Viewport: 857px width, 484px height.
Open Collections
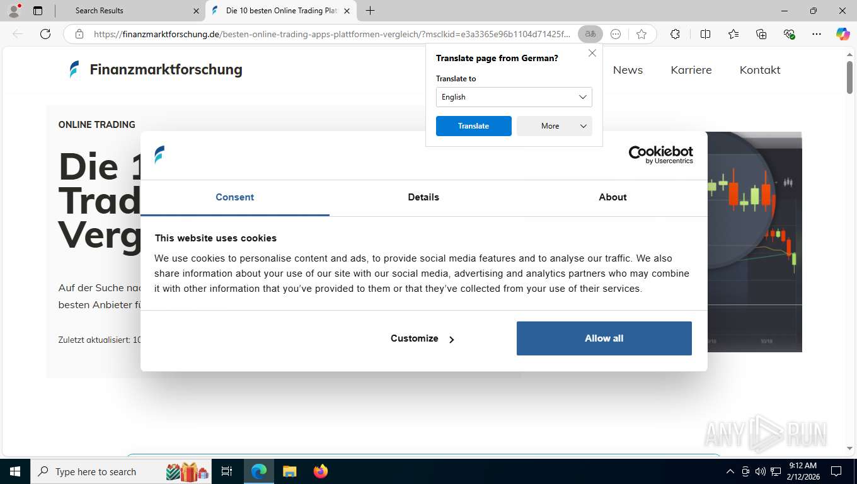pos(761,34)
